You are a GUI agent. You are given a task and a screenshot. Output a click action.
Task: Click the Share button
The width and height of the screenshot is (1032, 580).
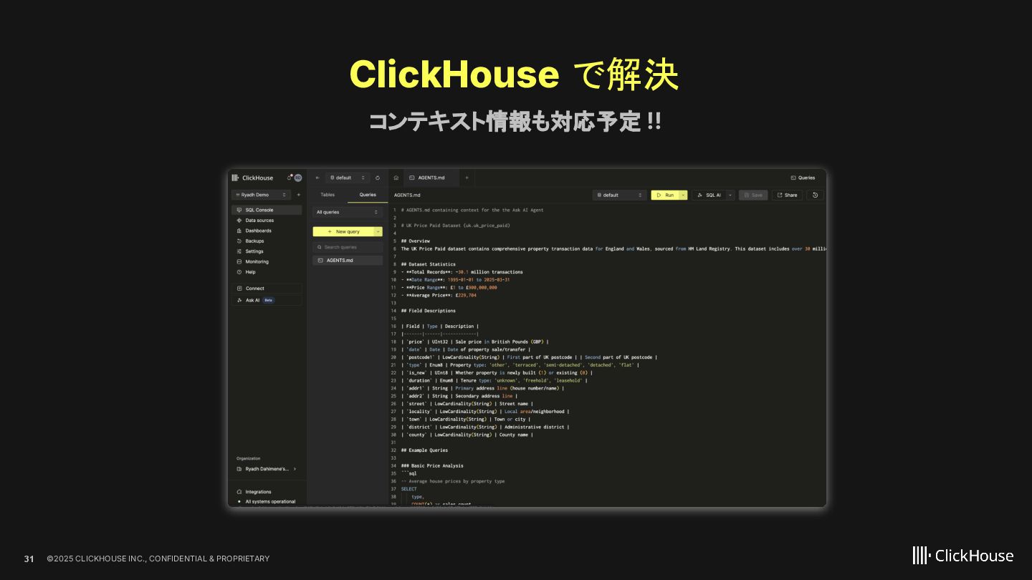787,195
